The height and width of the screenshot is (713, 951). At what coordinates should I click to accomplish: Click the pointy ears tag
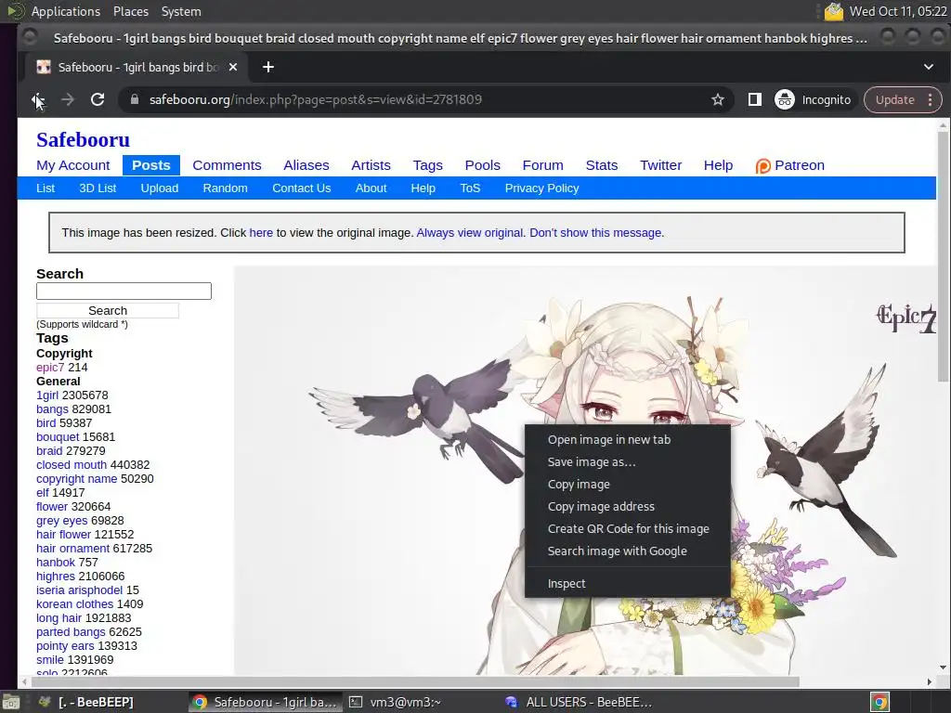[65, 646]
